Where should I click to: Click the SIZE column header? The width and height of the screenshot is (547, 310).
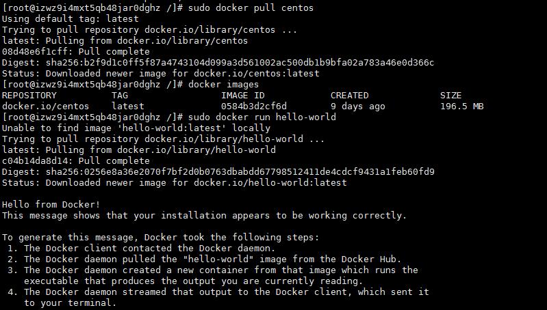pyautogui.click(x=450, y=96)
